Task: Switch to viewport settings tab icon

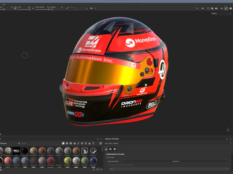Action: 115,149
